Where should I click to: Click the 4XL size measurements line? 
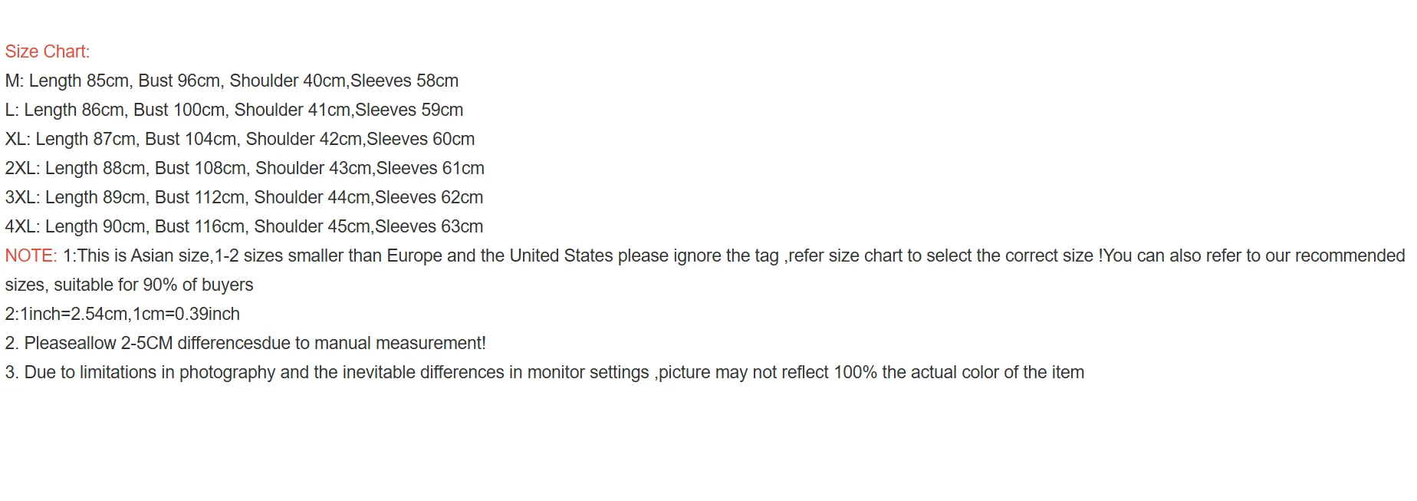(244, 226)
